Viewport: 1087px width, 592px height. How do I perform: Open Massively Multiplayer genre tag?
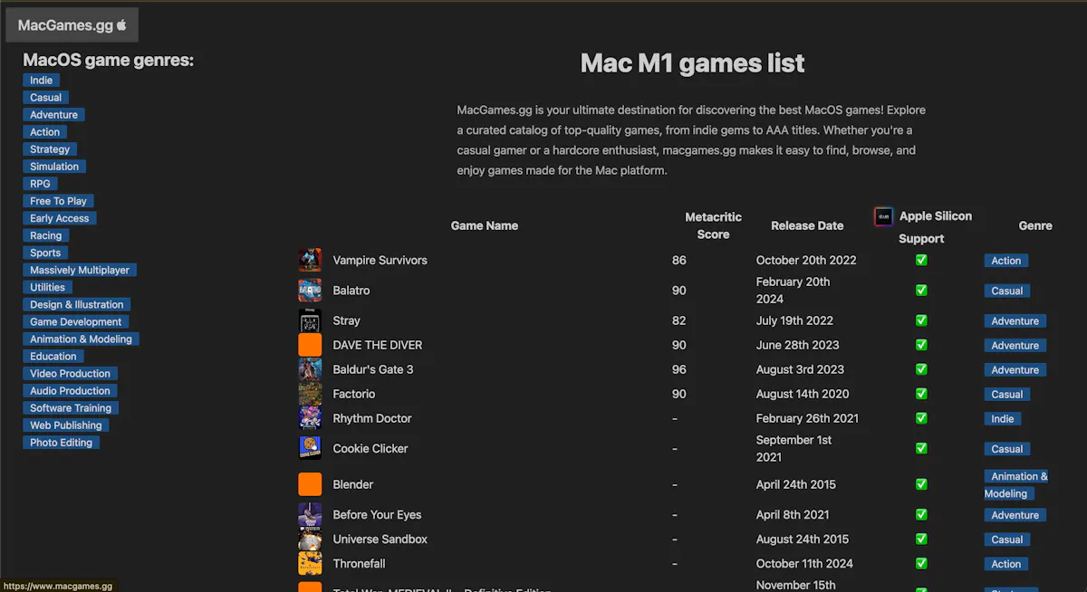point(80,270)
